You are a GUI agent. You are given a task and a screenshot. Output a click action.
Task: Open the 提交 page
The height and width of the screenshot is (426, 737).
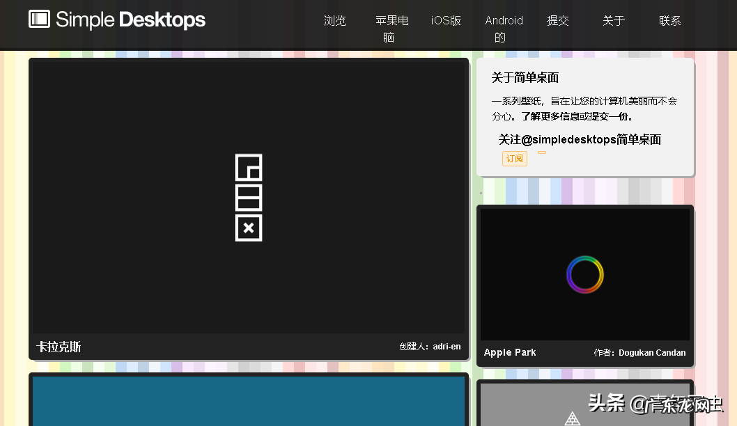click(558, 20)
